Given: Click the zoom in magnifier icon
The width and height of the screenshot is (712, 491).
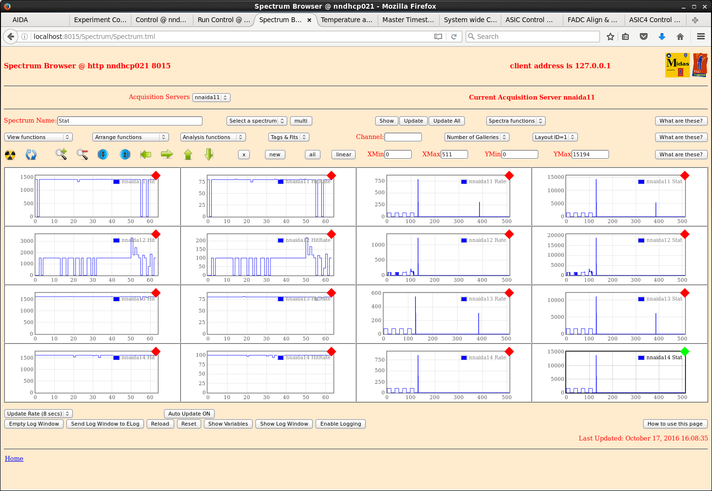Looking at the screenshot, I should tap(61, 154).
